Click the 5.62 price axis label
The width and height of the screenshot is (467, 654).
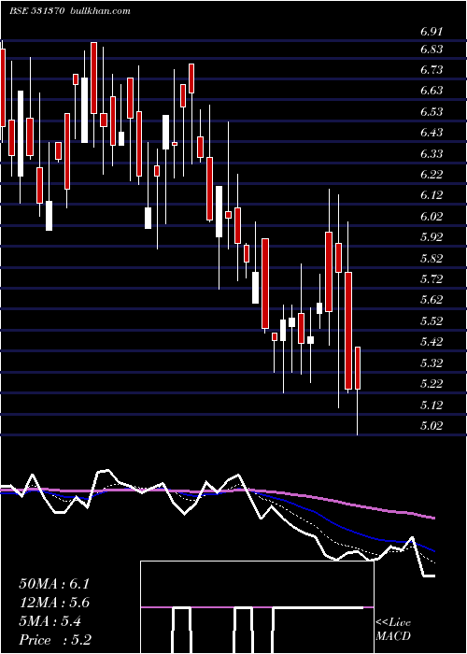tap(432, 300)
